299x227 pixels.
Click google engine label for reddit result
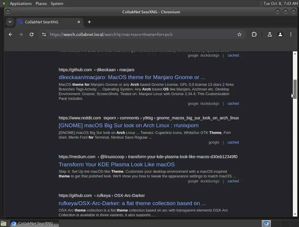[x=214, y=142]
